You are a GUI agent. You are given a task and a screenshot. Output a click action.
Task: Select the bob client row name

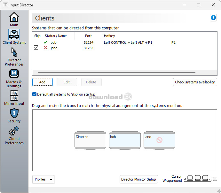[53, 42]
